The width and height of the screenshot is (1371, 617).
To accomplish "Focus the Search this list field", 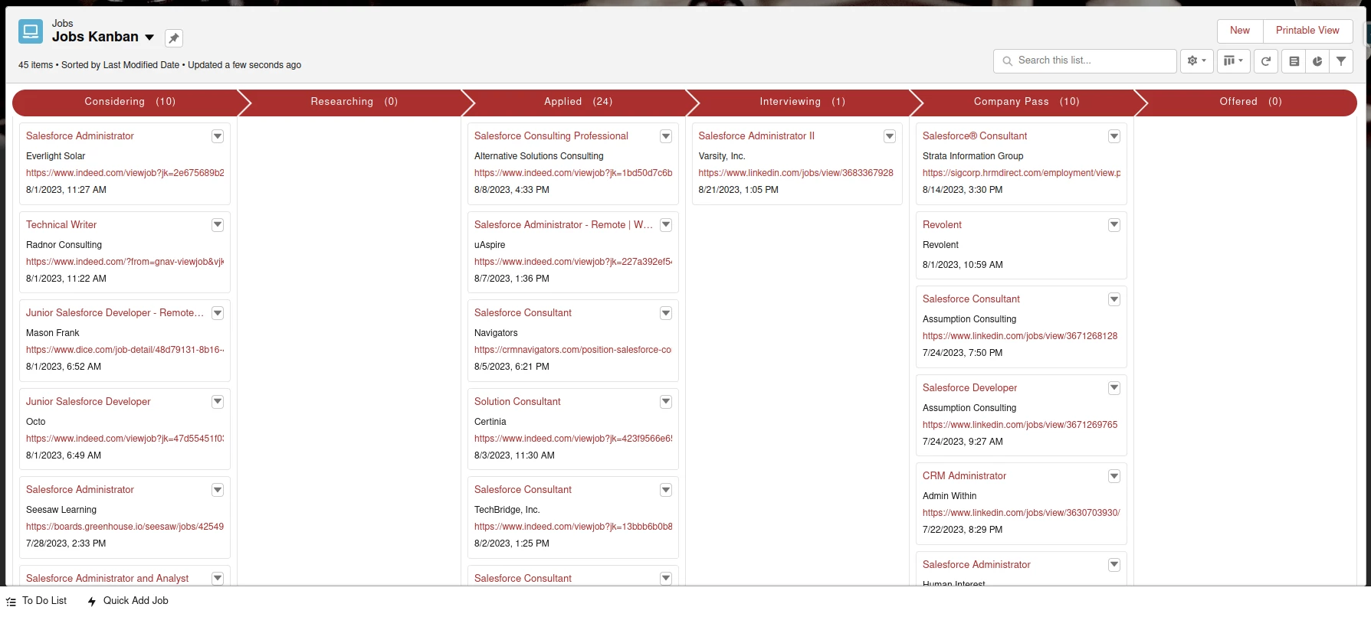I will click(x=1085, y=60).
